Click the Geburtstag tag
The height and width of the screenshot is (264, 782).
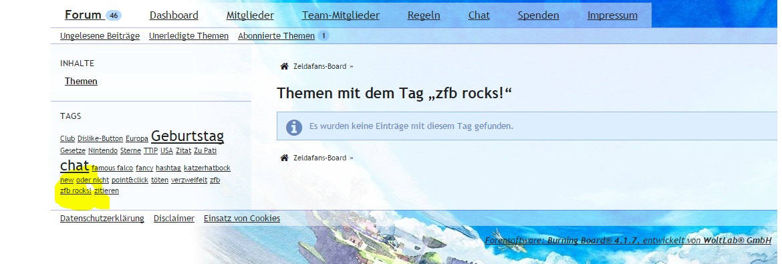pos(188,136)
